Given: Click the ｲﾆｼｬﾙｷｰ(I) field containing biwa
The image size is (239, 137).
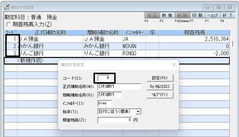Looking at the screenshot, I should (105, 103).
